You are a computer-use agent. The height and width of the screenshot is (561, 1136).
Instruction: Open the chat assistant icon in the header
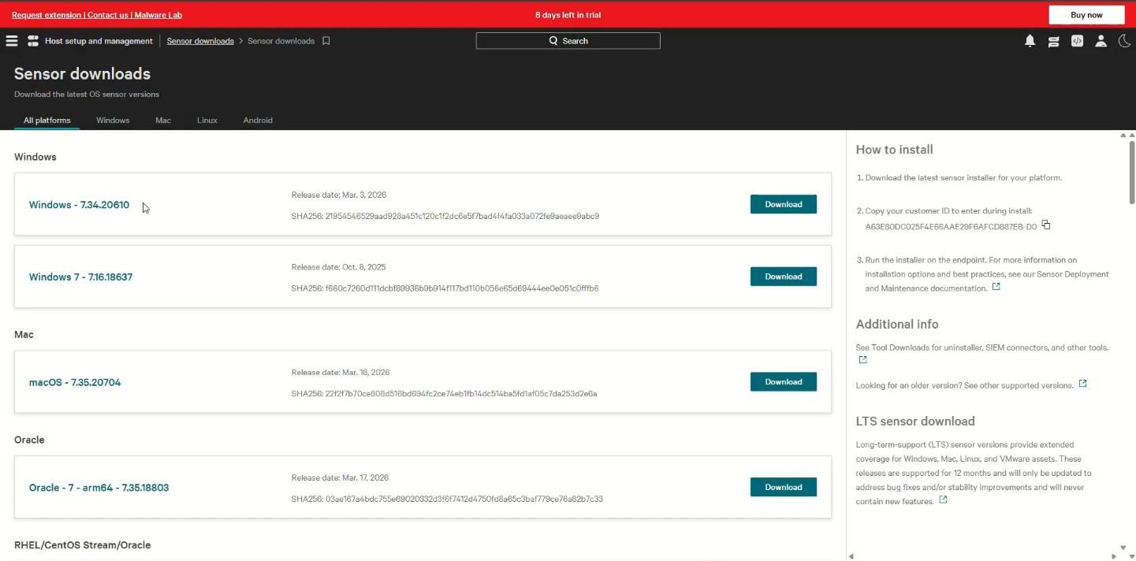[x=1053, y=42]
